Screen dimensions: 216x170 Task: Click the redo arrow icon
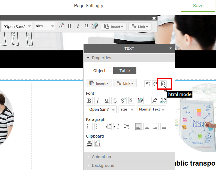[155, 84]
